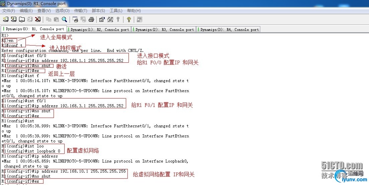The image size is (369, 185).
Task: Click the greyed Reconnect toolbar icon
Action: [x=30, y=19]
